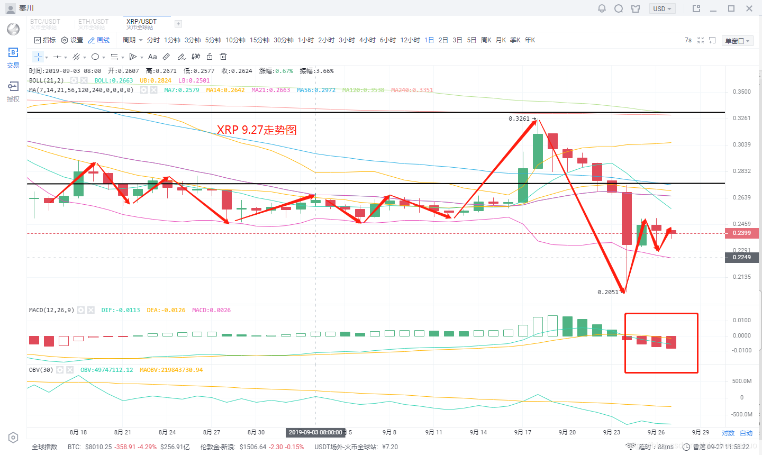Screen dimensions: 762x455
Task: Select the crosshair cursor tool
Action: pyautogui.click(x=38, y=57)
